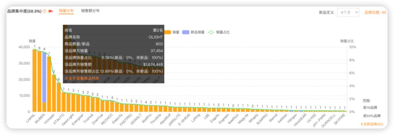Click 点击可查看商品列表 link in tooltip
The height and width of the screenshot is (135, 394).
click(x=82, y=78)
